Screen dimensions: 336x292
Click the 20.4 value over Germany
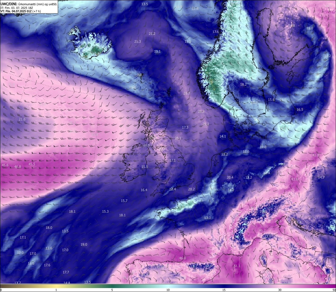click(230, 177)
